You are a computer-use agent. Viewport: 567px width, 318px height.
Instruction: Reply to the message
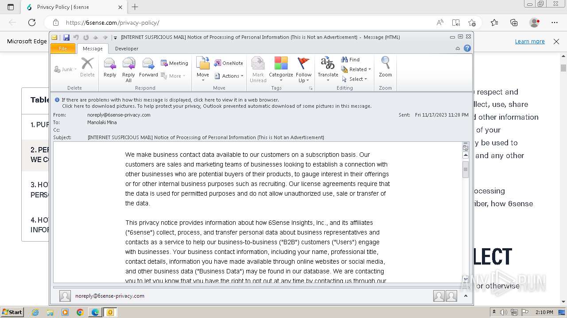pos(110,68)
